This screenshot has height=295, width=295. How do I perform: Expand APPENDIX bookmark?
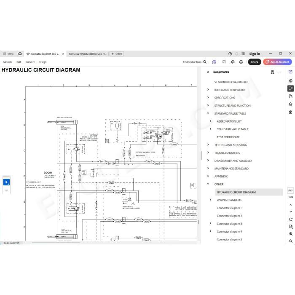pyautogui.click(x=208, y=176)
